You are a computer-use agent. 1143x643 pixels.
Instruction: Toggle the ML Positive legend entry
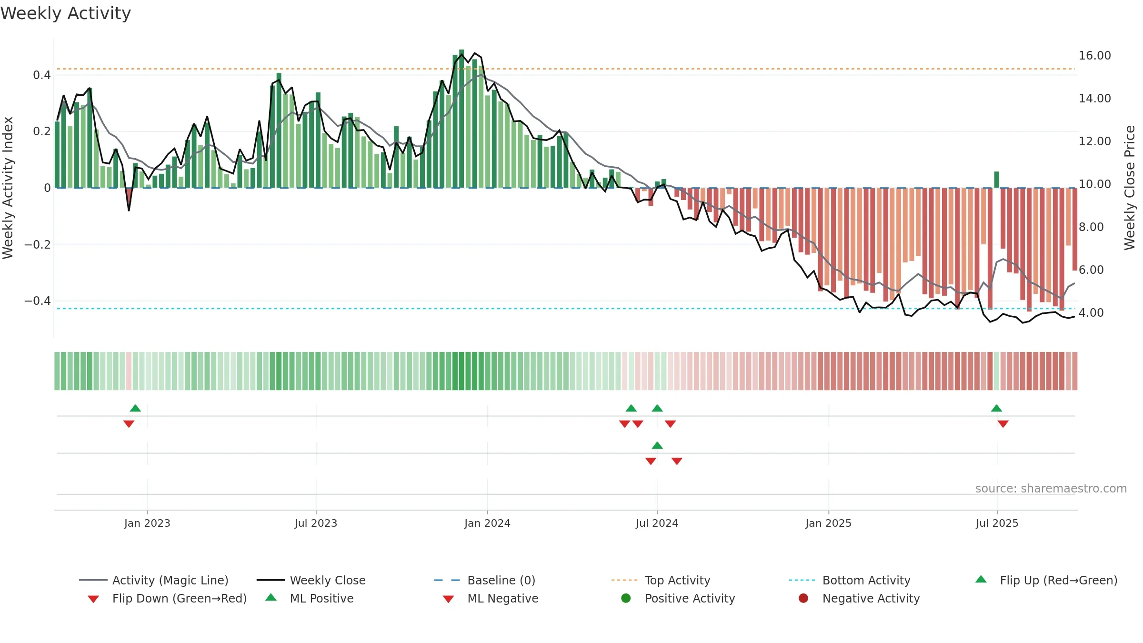pyautogui.click(x=310, y=598)
